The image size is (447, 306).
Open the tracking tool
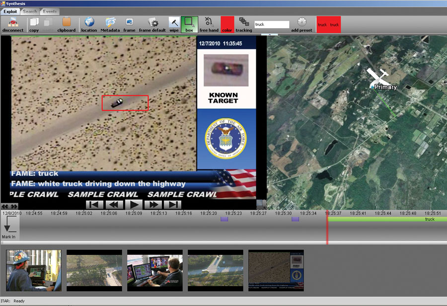click(x=243, y=23)
